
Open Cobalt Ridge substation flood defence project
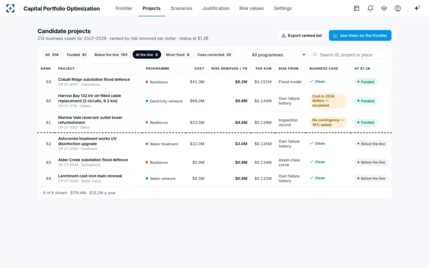click(x=94, y=79)
